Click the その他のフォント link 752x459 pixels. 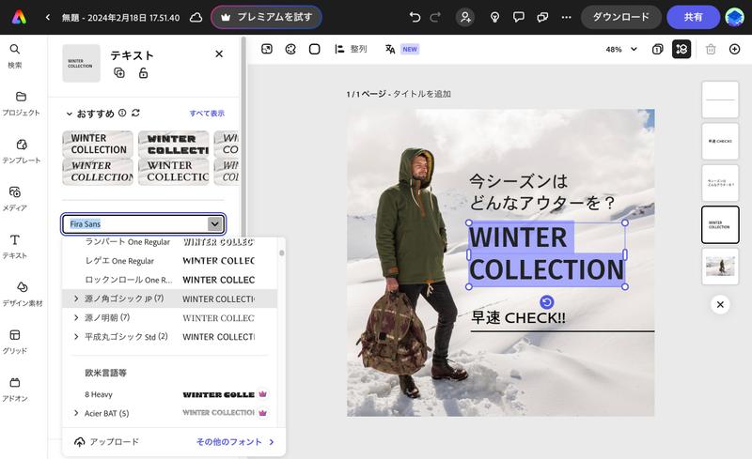[234, 441]
